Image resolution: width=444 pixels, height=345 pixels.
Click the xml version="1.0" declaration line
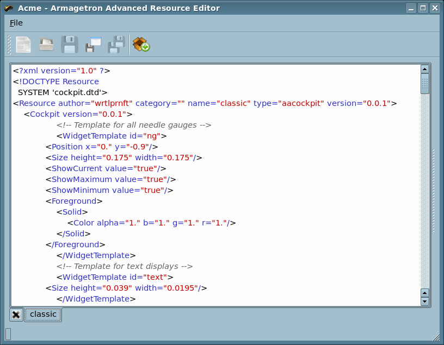pos(61,71)
